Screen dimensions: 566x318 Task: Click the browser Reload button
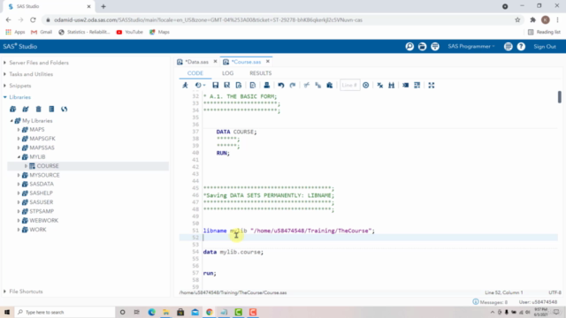(x=33, y=19)
